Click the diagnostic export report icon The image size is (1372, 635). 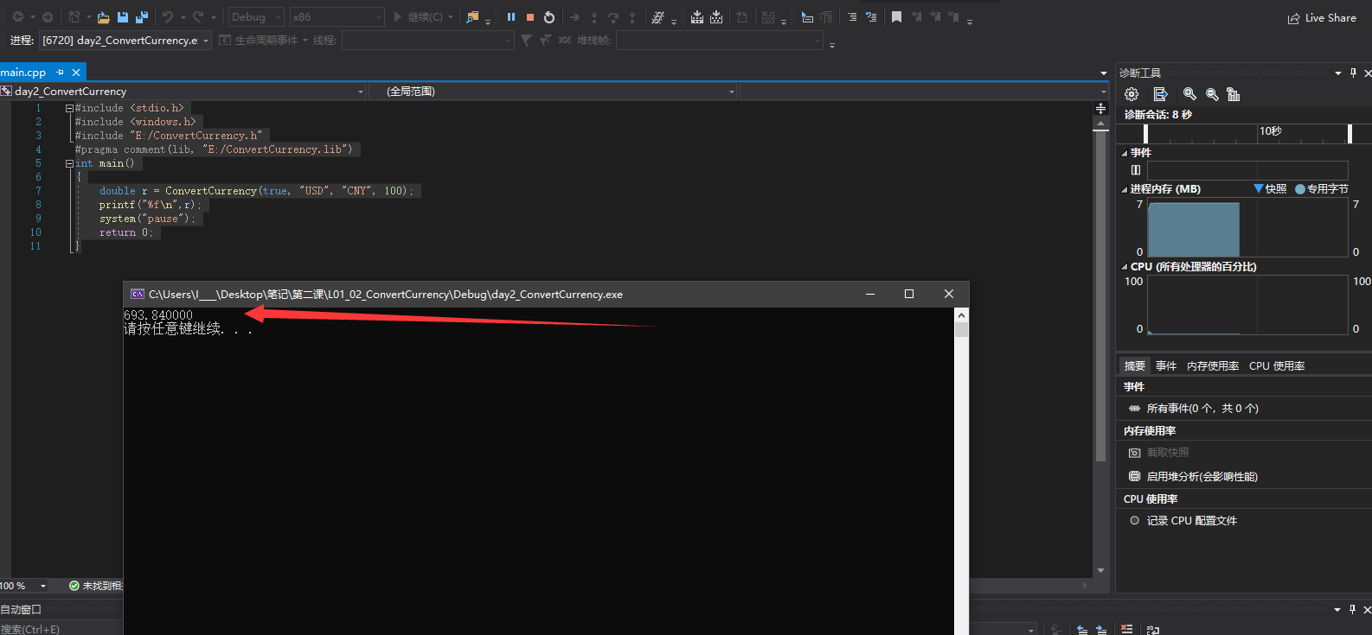pyautogui.click(x=1160, y=94)
